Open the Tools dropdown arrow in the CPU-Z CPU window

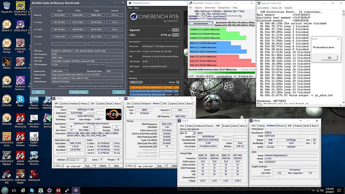(x=94, y=166)
